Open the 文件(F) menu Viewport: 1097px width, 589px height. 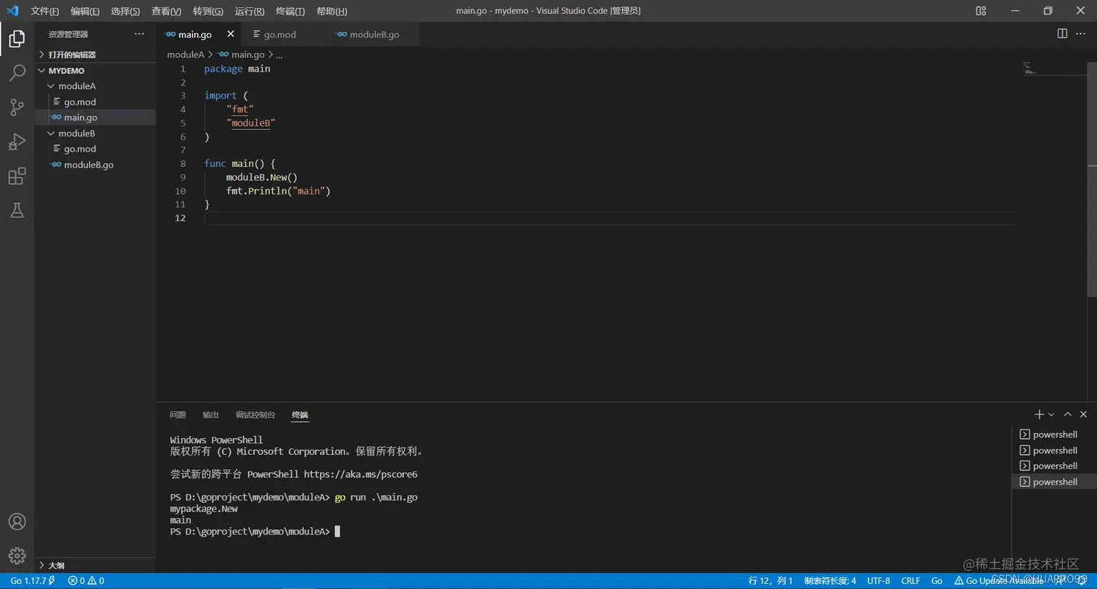click(x=45, y=11)
